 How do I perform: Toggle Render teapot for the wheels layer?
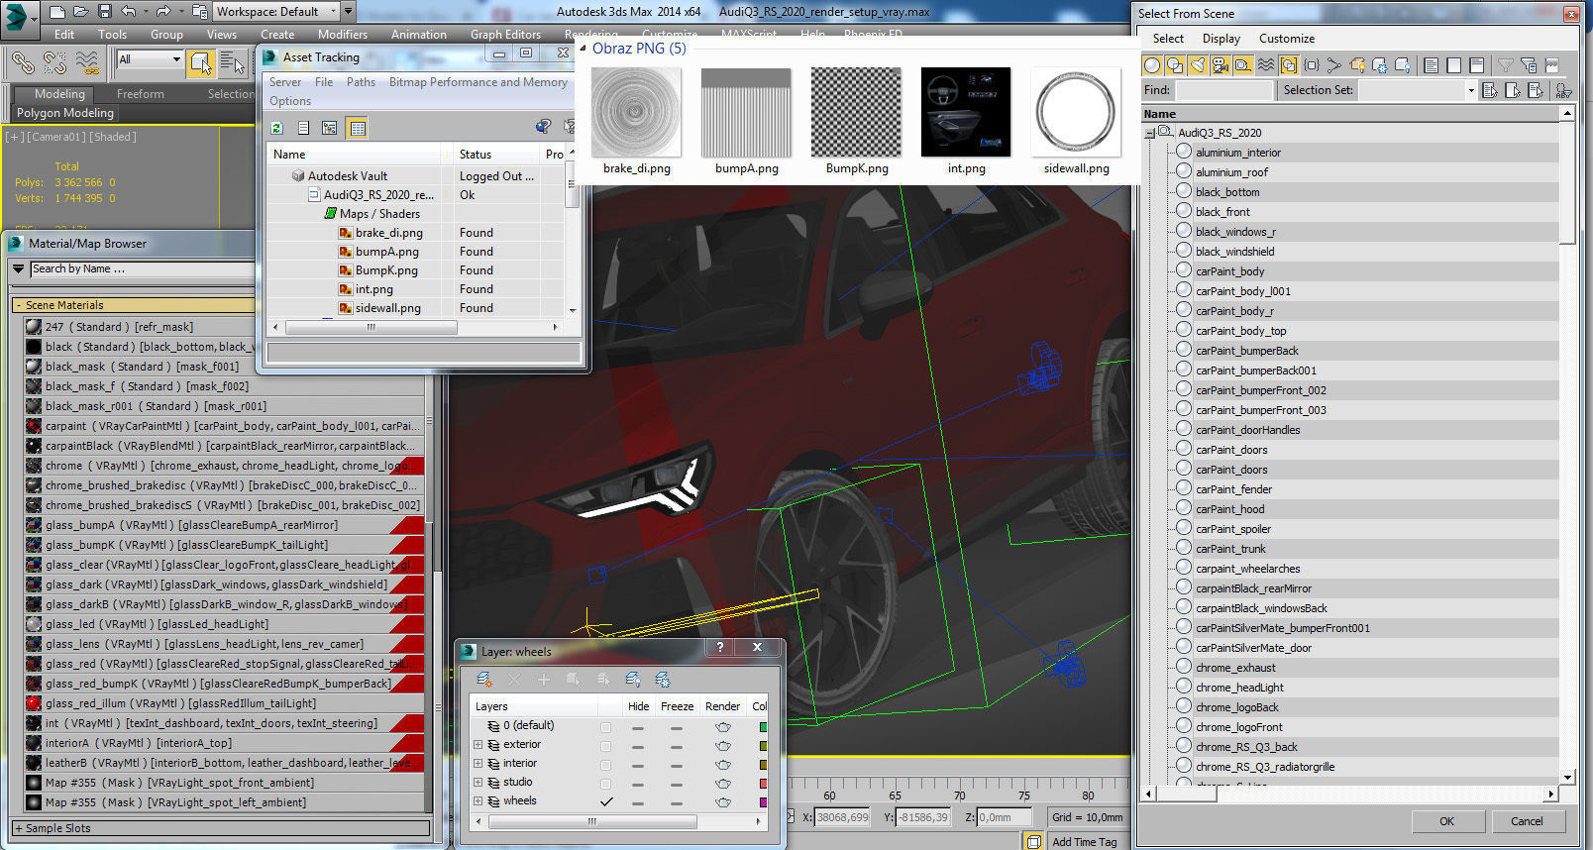723,801
